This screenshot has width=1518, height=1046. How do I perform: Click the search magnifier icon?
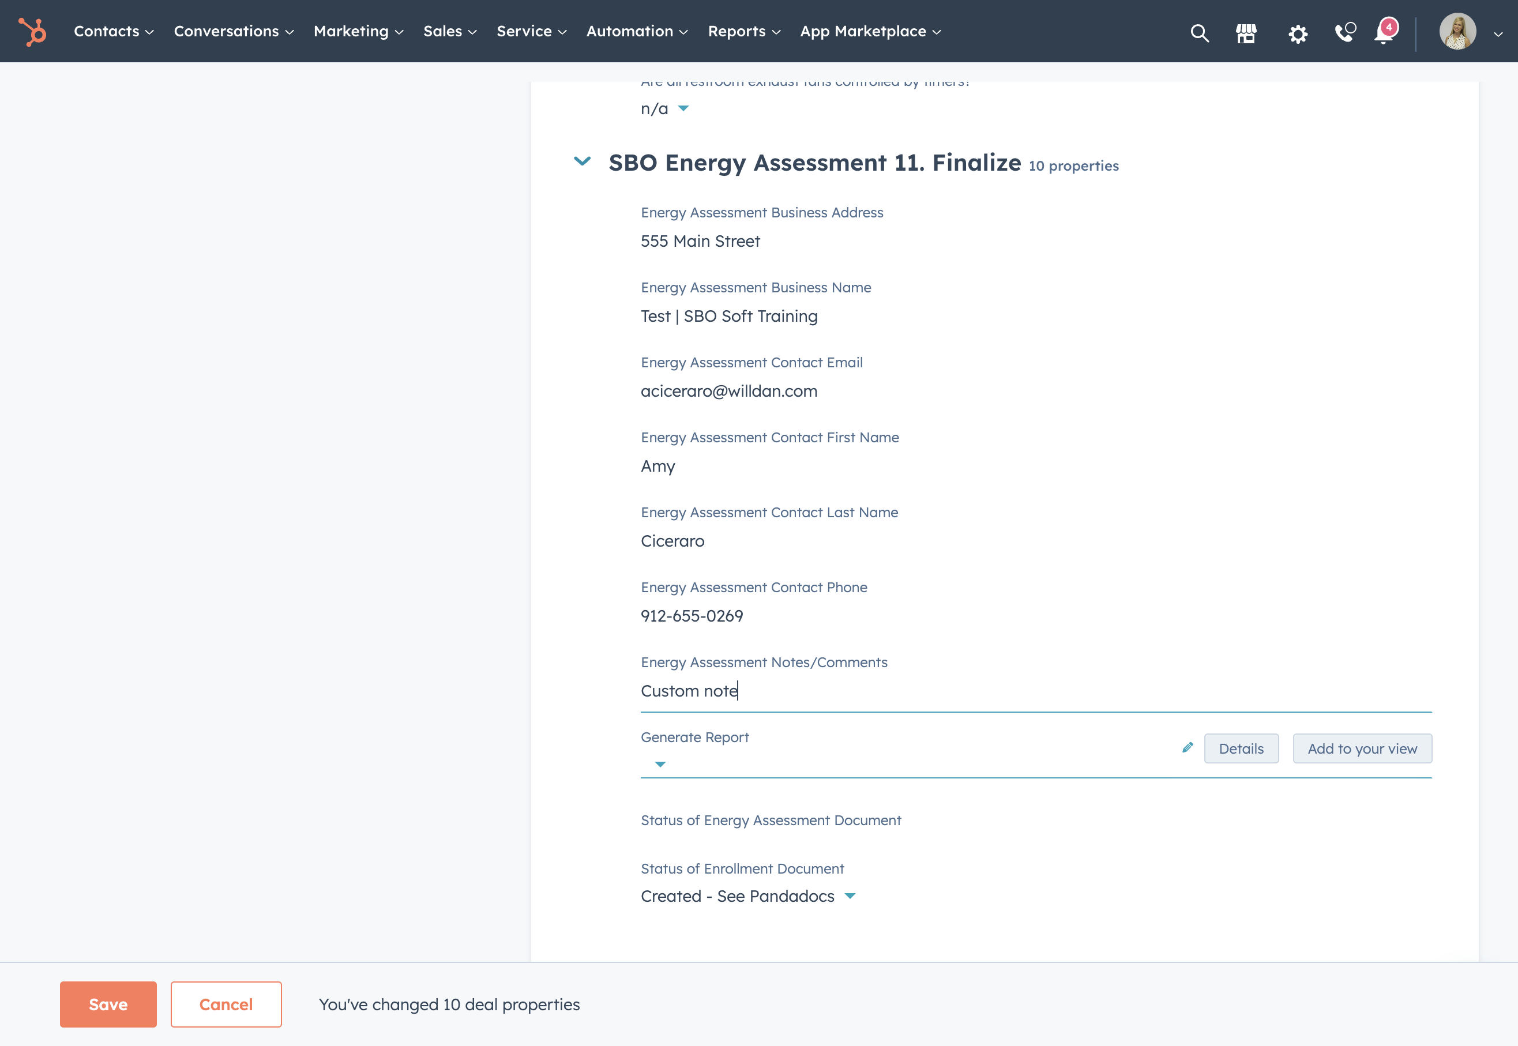click(1200, 33)
